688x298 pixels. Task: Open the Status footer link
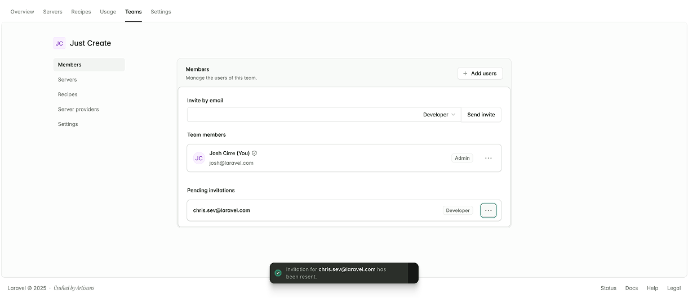tap(608, 288)
